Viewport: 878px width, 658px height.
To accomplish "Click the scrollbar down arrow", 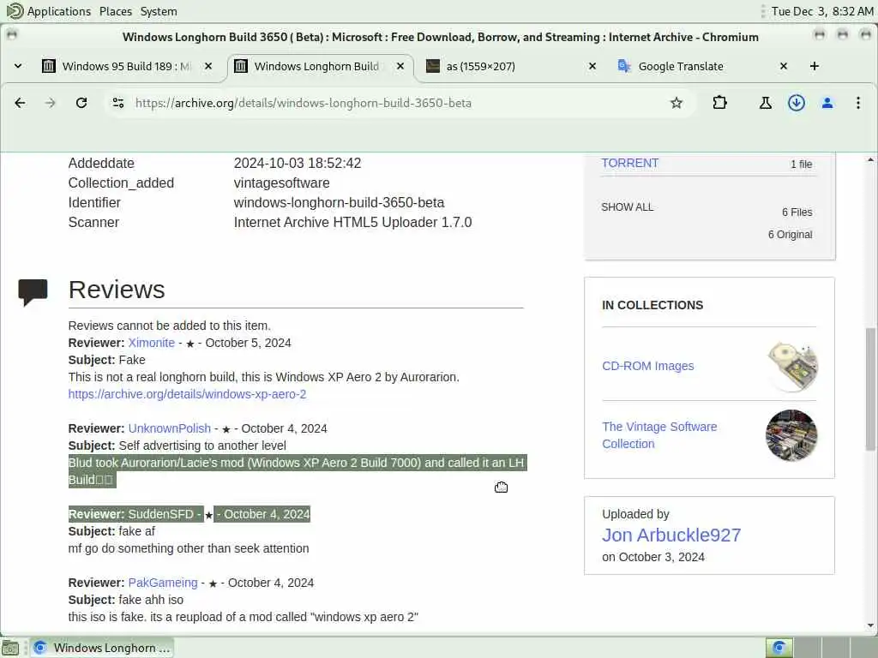I will coord(870,625).
